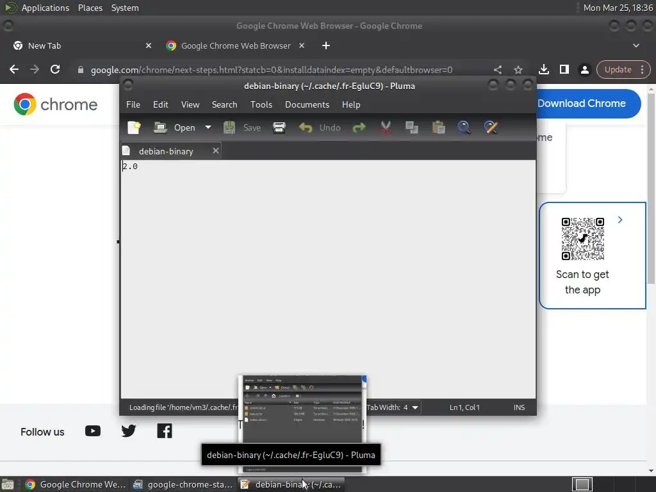Viewport: 656px width, 492px height.
Task: Open the Tools menu in Pluma
Action: coord(261,104)
